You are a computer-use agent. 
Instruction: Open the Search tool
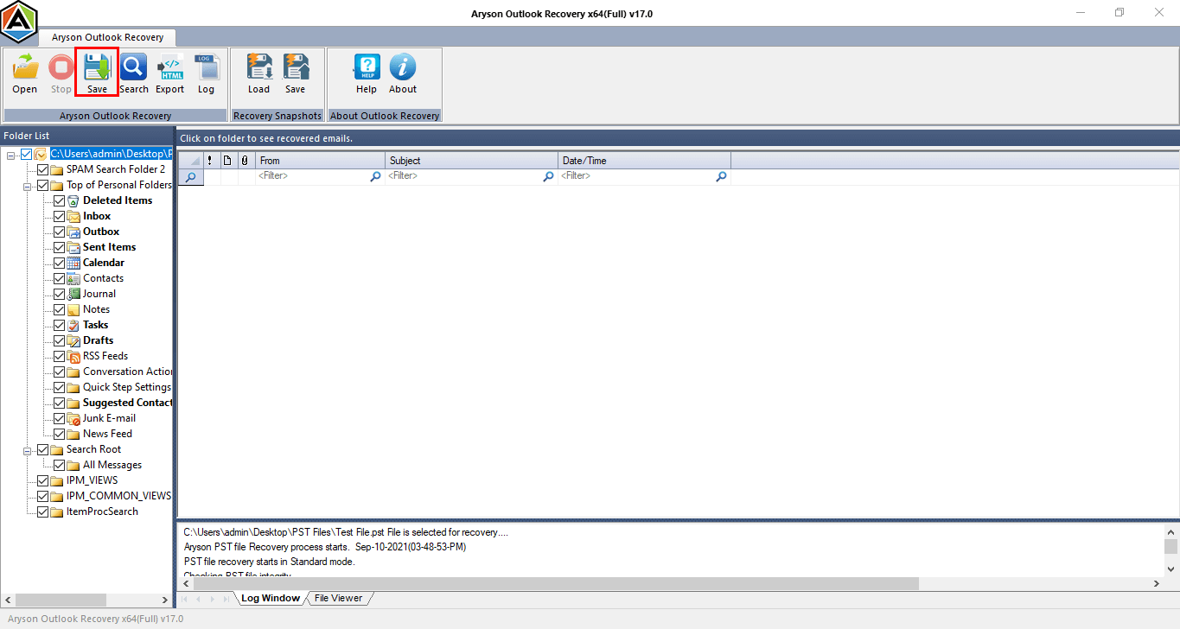(x=133, y=68)
